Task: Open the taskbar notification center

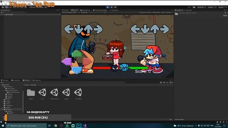Action: tap(224, 126)
